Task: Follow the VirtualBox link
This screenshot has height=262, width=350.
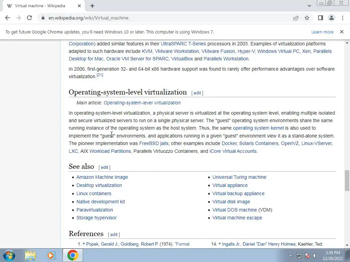Action: pyautogui.click(x=182, y=59)
